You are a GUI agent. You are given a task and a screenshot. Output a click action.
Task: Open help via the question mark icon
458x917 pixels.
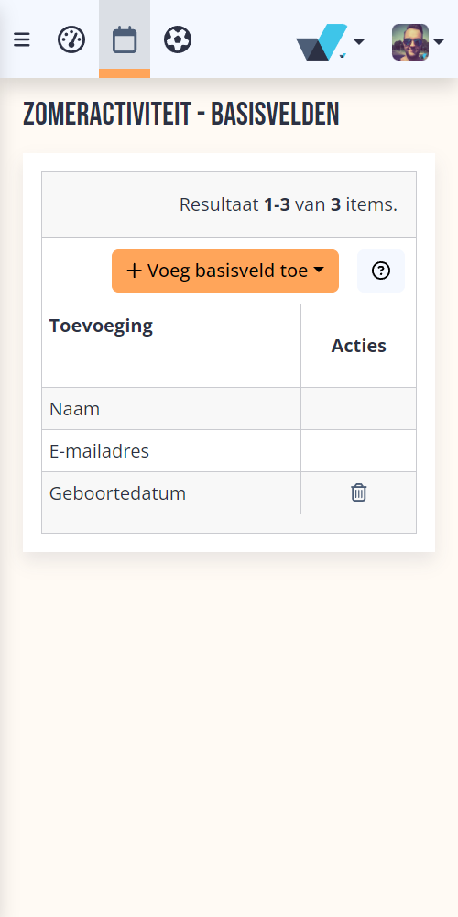381,271
